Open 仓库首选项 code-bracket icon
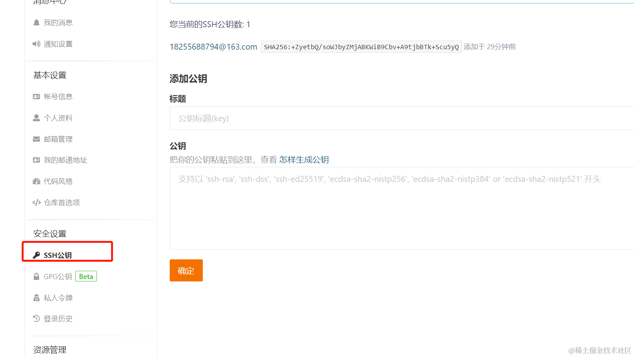This screenshot has height=357, width=634. pyautogui.click(x=36, y=202)
